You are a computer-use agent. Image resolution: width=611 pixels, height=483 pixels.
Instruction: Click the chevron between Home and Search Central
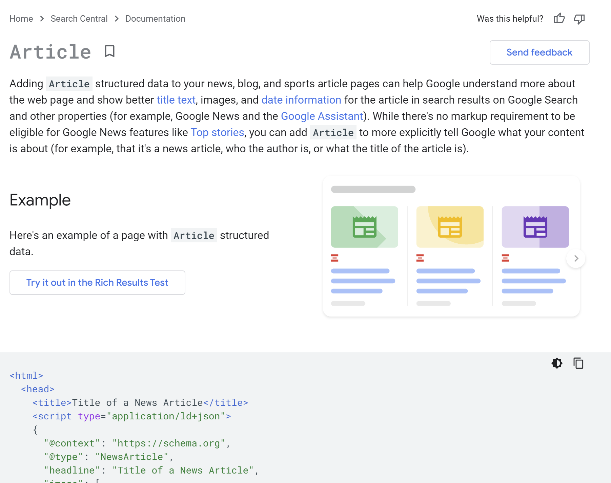point(41,19)
